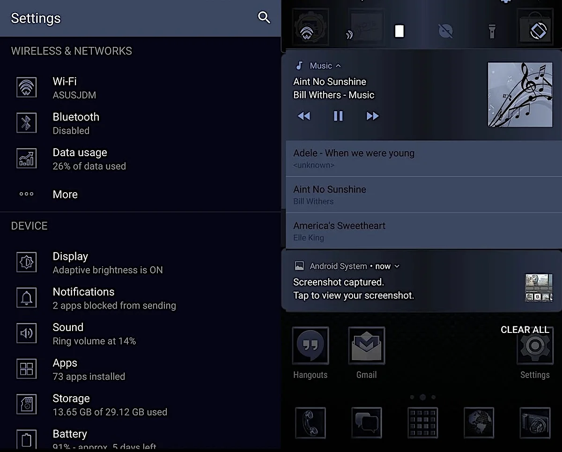Launch the Phone dialer dock icon
Screen dimensions: 562x452
310,422
